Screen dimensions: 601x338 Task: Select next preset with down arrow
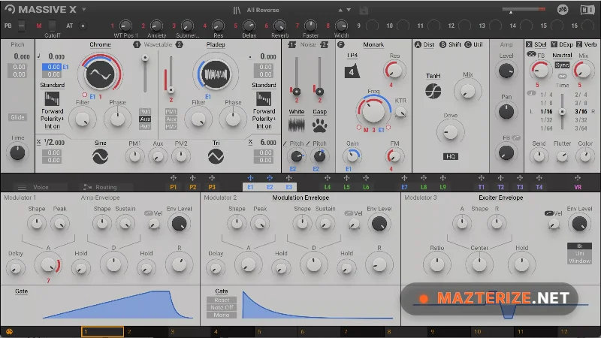pos(349,10)
